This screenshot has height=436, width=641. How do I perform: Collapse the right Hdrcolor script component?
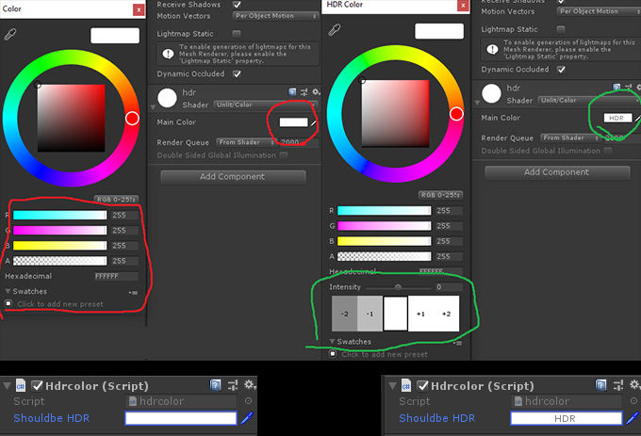pos(392,386)
